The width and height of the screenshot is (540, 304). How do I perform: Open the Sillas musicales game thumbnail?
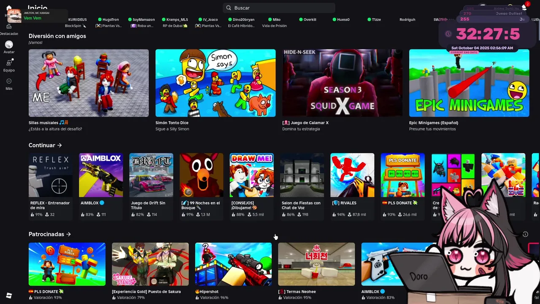(89, 83)
